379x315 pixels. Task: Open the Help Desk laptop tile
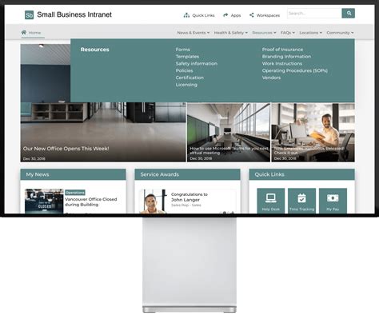coord(271,201)
